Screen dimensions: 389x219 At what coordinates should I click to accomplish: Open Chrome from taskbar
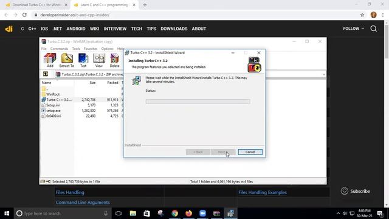tap(174, 214)
